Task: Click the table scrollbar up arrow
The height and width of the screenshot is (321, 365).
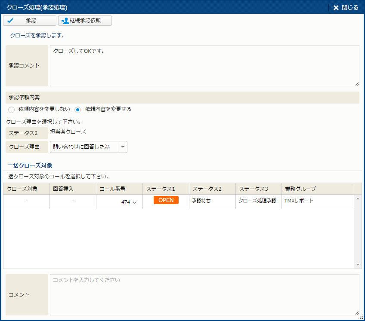Action: coord(358,199)
